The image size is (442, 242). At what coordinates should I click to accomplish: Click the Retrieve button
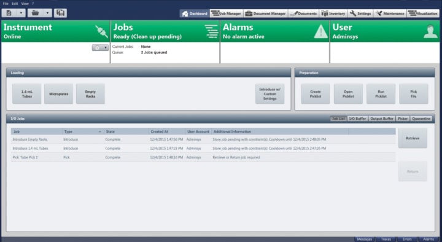413,138
